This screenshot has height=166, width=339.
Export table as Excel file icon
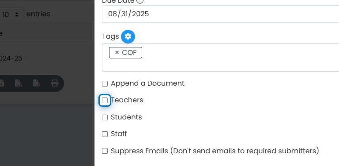tap(1, 83)
